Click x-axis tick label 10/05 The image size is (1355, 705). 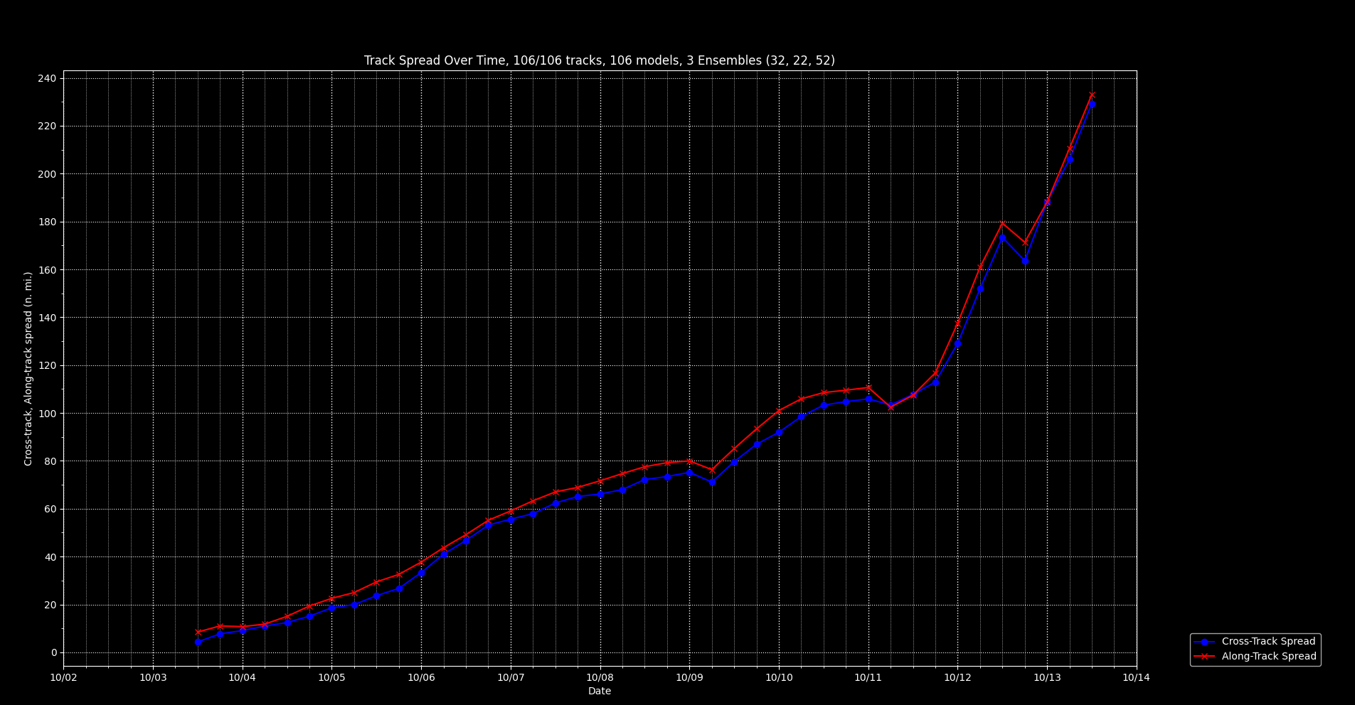coord(331,678)
